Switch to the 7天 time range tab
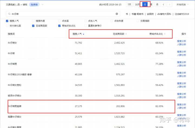This screenshot has height=128, width=195. [129, 5]
